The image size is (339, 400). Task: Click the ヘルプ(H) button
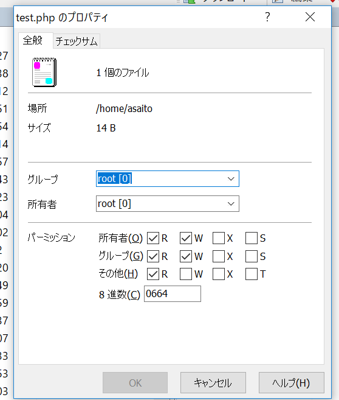pos(292,383)
